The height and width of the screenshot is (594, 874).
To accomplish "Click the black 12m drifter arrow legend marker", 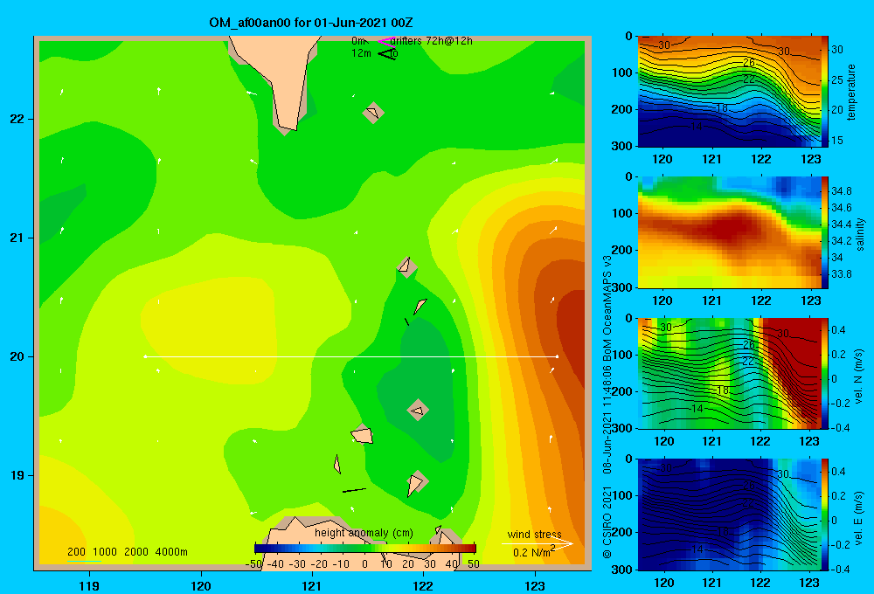I will point(386,54).
